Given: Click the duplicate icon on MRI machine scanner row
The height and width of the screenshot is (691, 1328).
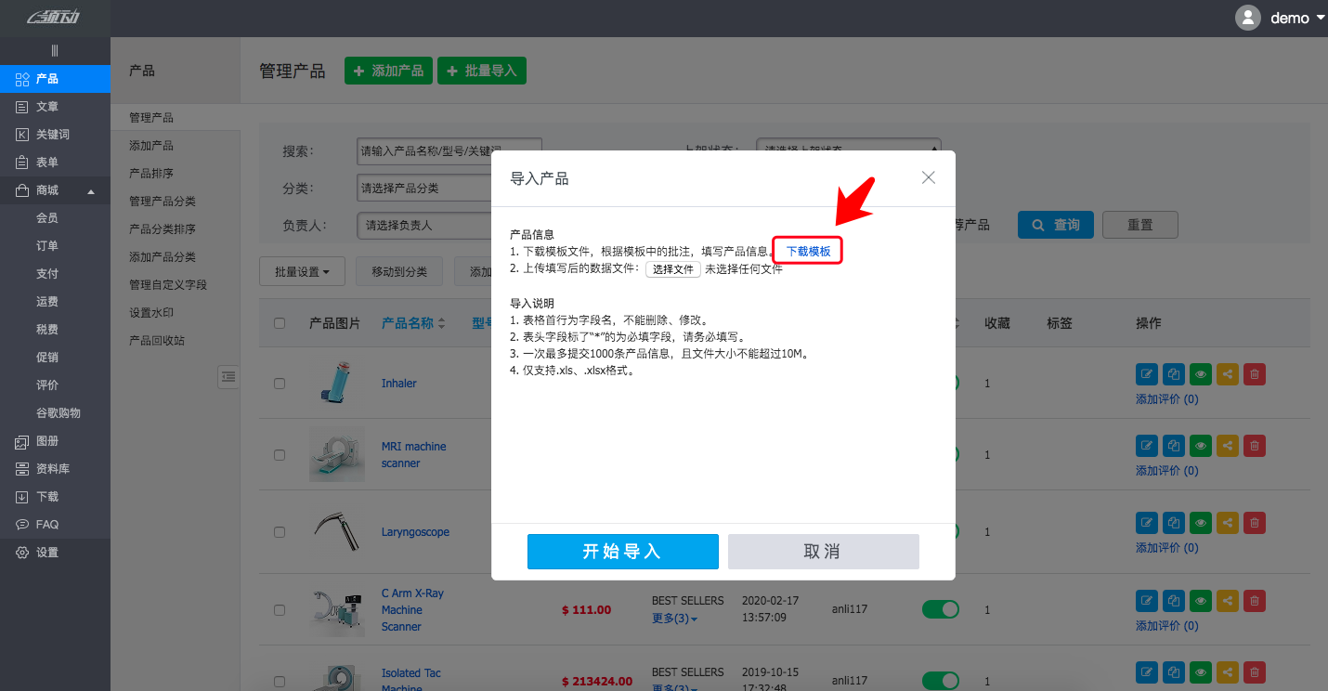Looking at the screenshot, I should [1173, 445].
